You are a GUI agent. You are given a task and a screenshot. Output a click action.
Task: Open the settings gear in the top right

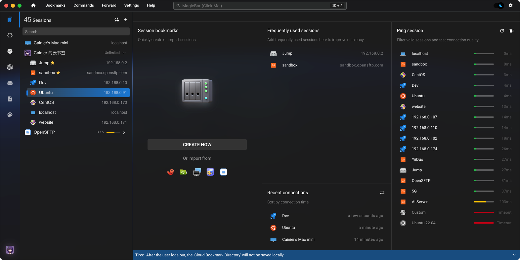coord(511,5)
